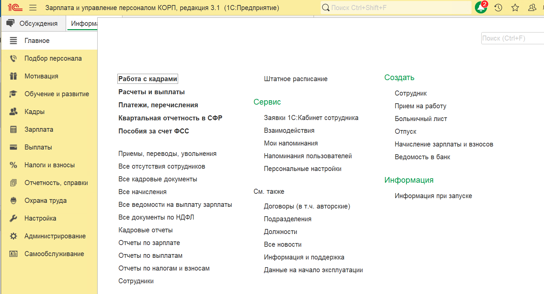
Task: Open Отчеты по зарплате
Action: 149,243
